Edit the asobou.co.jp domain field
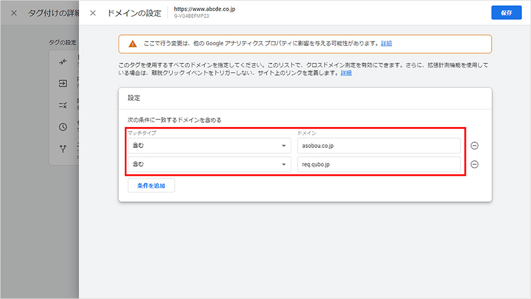The image size is (531, 299). (x=379, y=146)
